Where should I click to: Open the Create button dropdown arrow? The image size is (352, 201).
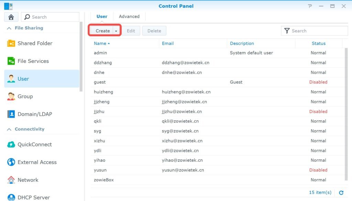click(116, 31)
